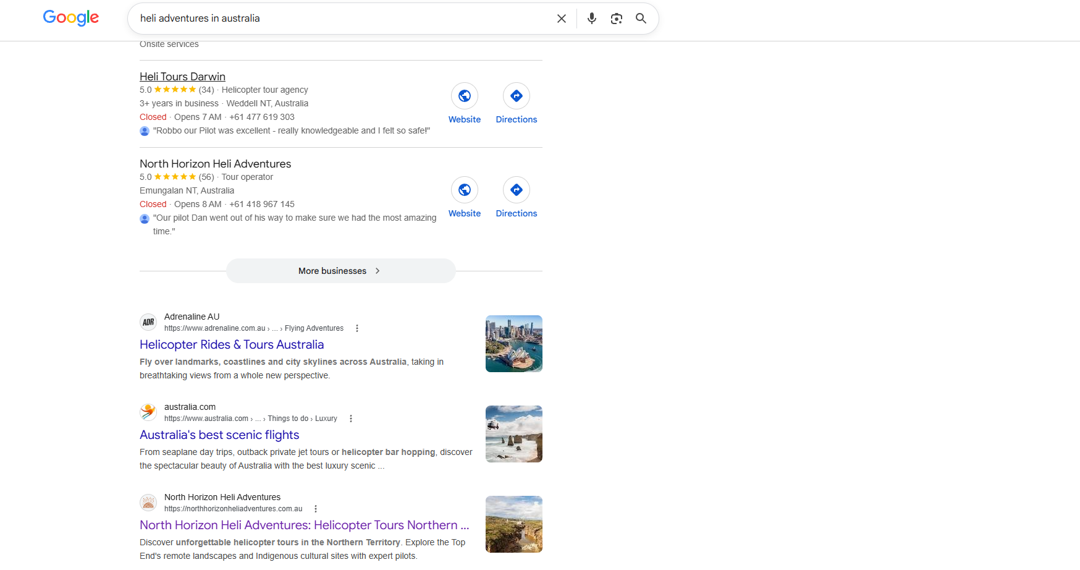1080x570 pixels.
Task: Click Weddell NT, Australia address text
Action: click(x=267, y=103)
